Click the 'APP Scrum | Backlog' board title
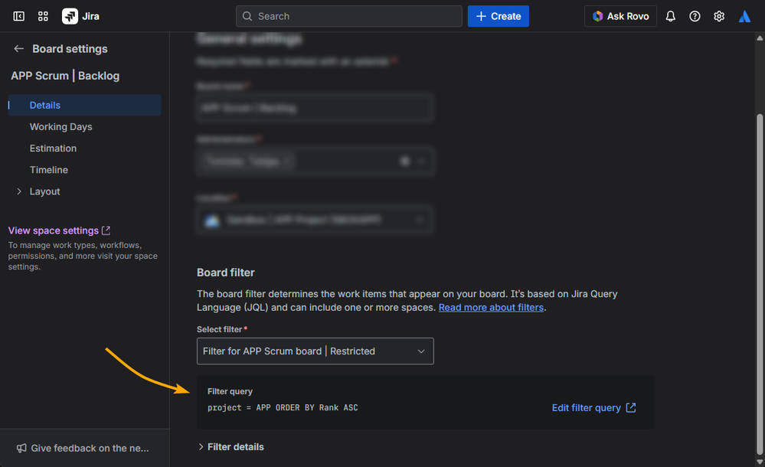Image resolution: width=765 pixels, height=467 pixels. click(65, 76)
